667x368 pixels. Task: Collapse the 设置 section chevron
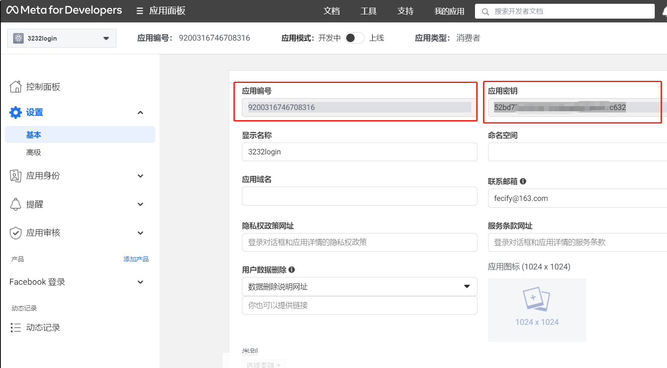(x=140, y=113)
